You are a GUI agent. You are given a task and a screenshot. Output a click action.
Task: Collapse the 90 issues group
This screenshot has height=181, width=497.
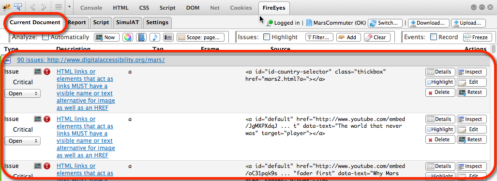pyautogui.click(x=8, y=60)
